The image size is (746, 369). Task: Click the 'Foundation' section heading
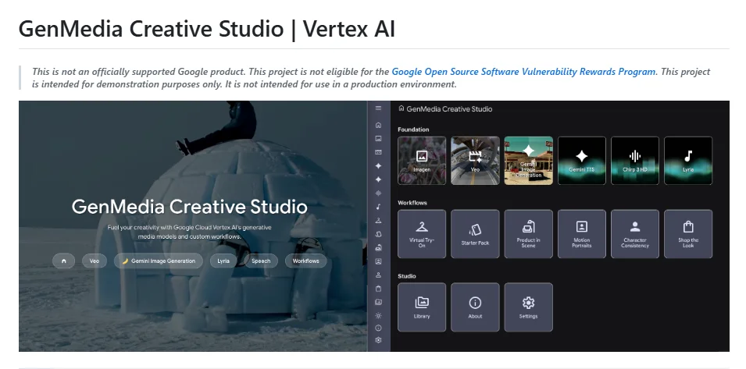413,130
